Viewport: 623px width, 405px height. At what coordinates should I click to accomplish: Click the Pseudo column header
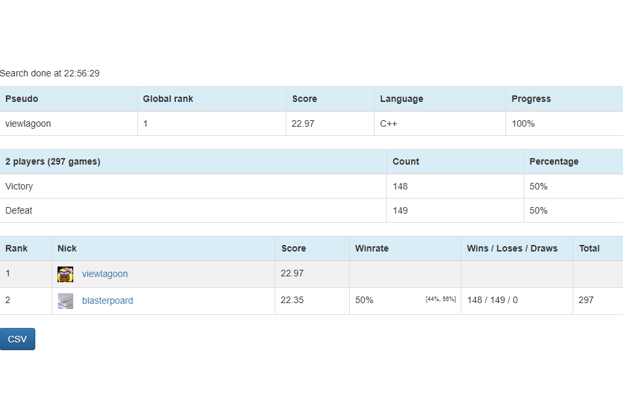point(22,99)
